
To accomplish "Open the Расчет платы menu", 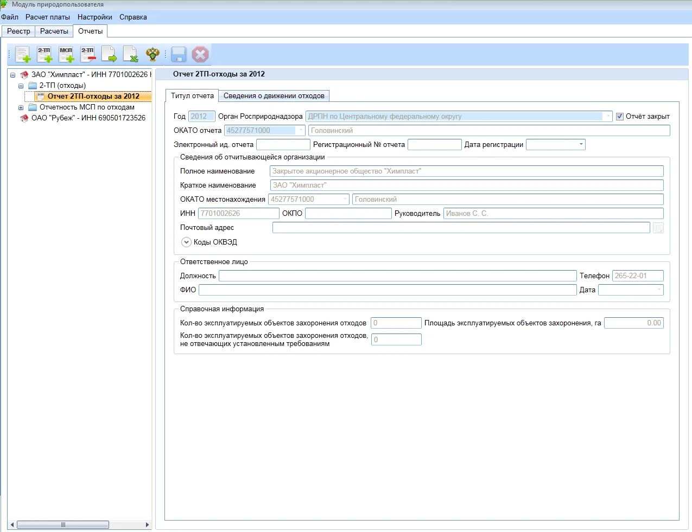I will [48, 17].
